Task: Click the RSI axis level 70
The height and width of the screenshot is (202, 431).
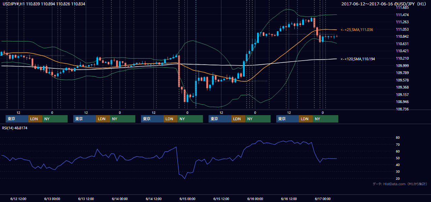Action: tap(398, 144)
